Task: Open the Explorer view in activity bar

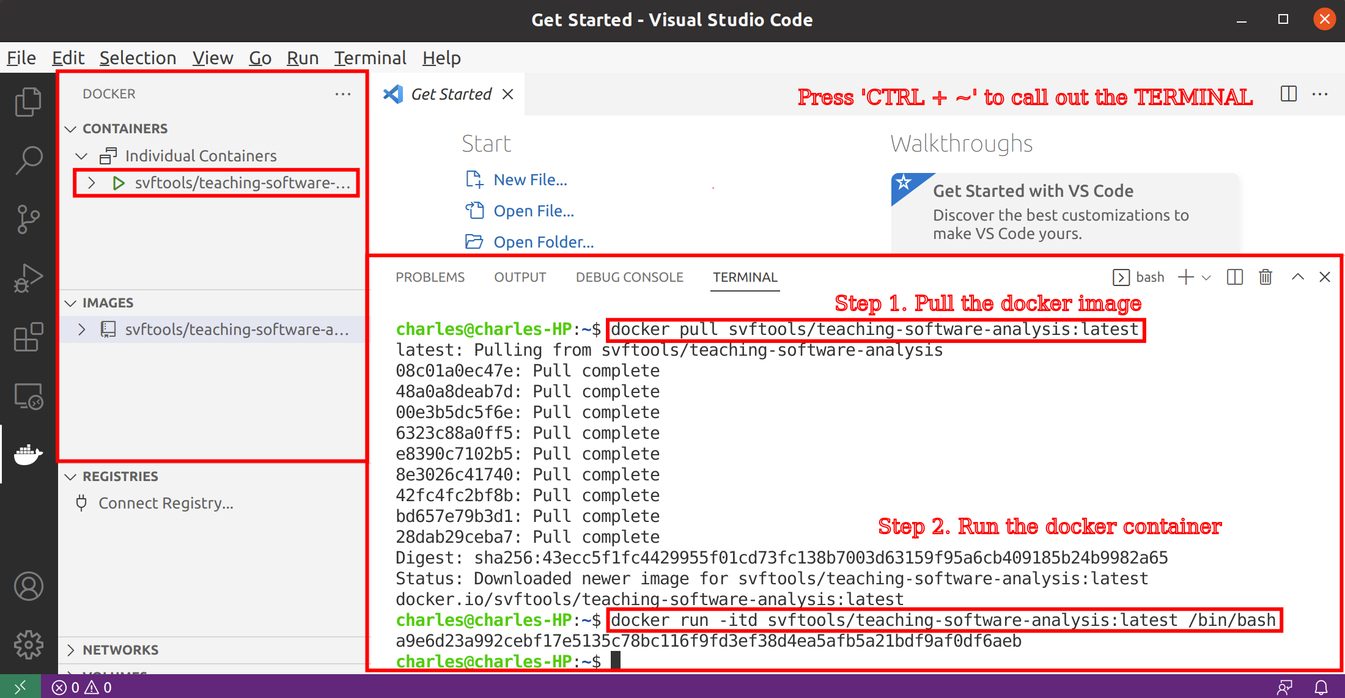Action: click(28, 101)
